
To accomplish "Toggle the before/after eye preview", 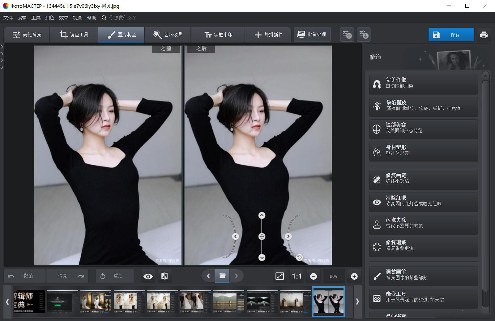I will pos(148,276).
